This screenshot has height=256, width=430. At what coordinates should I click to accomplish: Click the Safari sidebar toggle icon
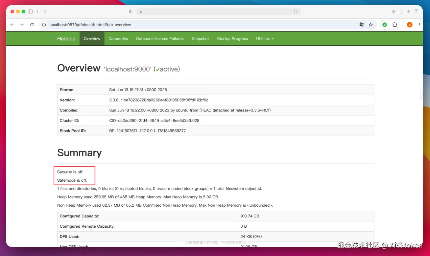pos(30,12)
